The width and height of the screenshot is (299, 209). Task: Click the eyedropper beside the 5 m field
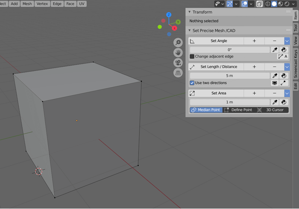tap(275, 76)
